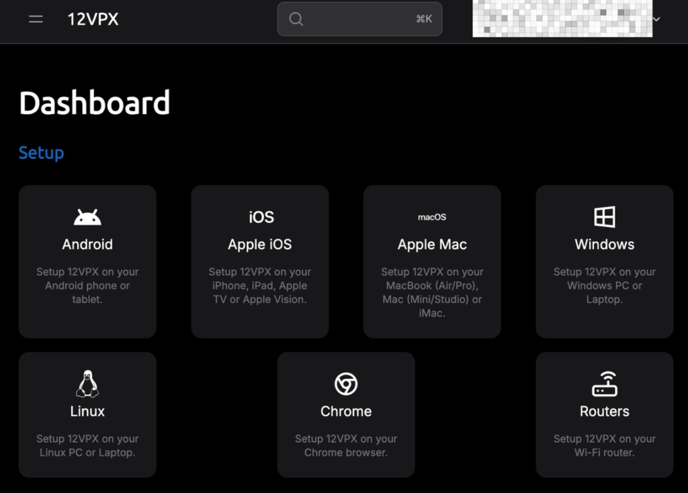Click the Chrome browser icon
This screenshot has height=493, width=688.
(346, 384)
